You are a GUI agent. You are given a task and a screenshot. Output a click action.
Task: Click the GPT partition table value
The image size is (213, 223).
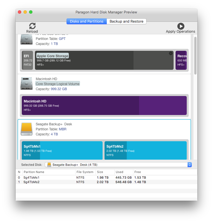click(62, 39)
